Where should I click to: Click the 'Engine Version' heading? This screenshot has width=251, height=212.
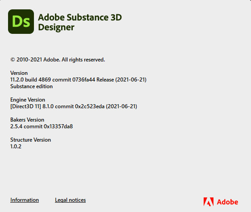(28, 100)
